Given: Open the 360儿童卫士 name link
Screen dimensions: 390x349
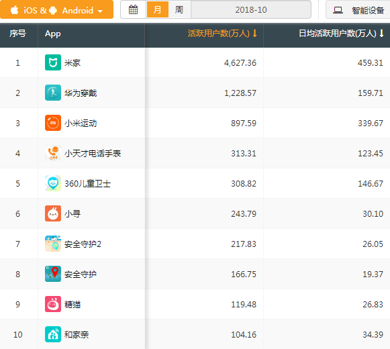Looking at the screenshot, I should pyautogui.click(x=87, y=184).
